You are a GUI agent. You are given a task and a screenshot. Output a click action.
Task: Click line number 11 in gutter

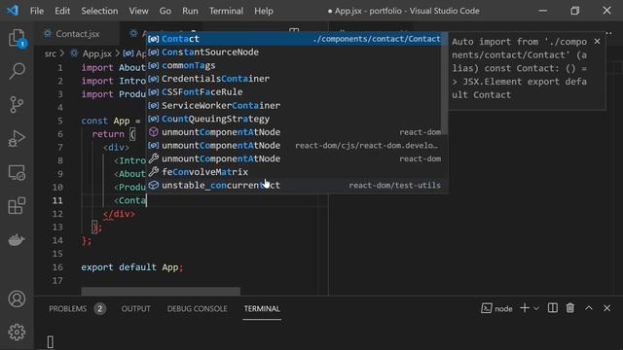57,200
